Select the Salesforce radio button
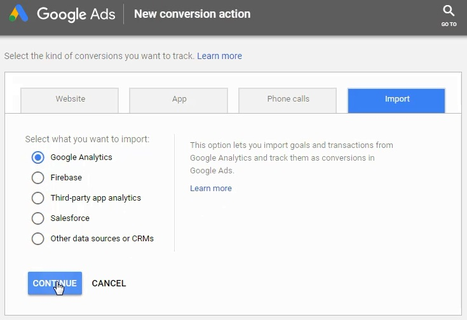 point(38,218)
